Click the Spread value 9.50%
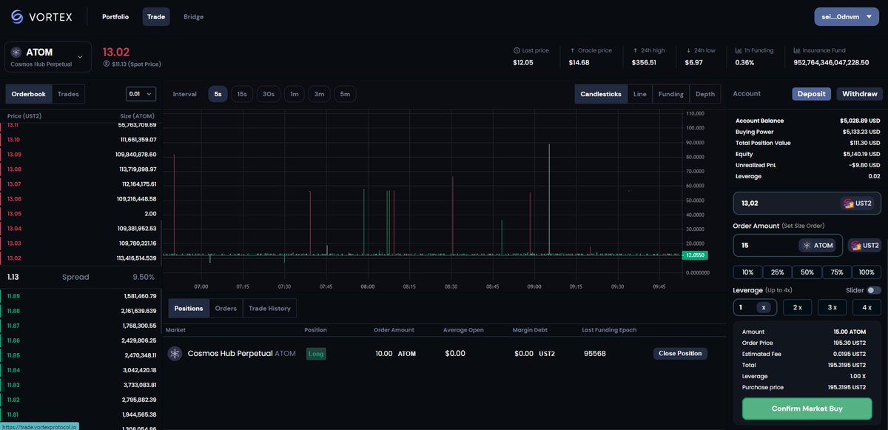 point(143,277)
